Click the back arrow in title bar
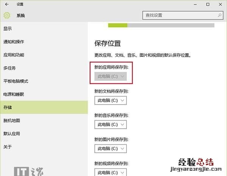This screenshot has width=227, height=176. click(x=6, y=5)
